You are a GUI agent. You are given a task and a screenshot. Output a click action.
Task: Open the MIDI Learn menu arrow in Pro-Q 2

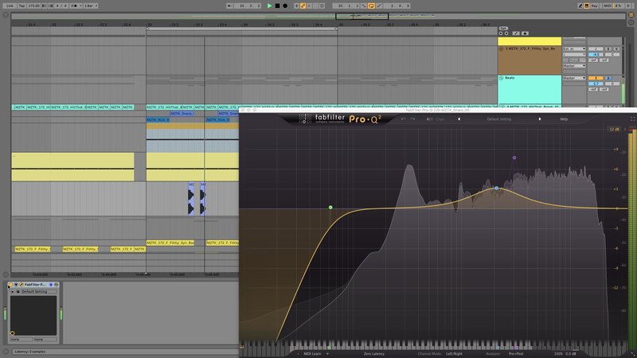pyautogui.click(x=327, y=353)
